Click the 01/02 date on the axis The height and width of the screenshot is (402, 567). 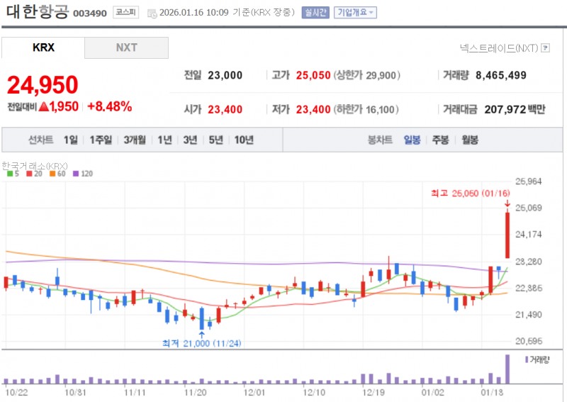432,392
